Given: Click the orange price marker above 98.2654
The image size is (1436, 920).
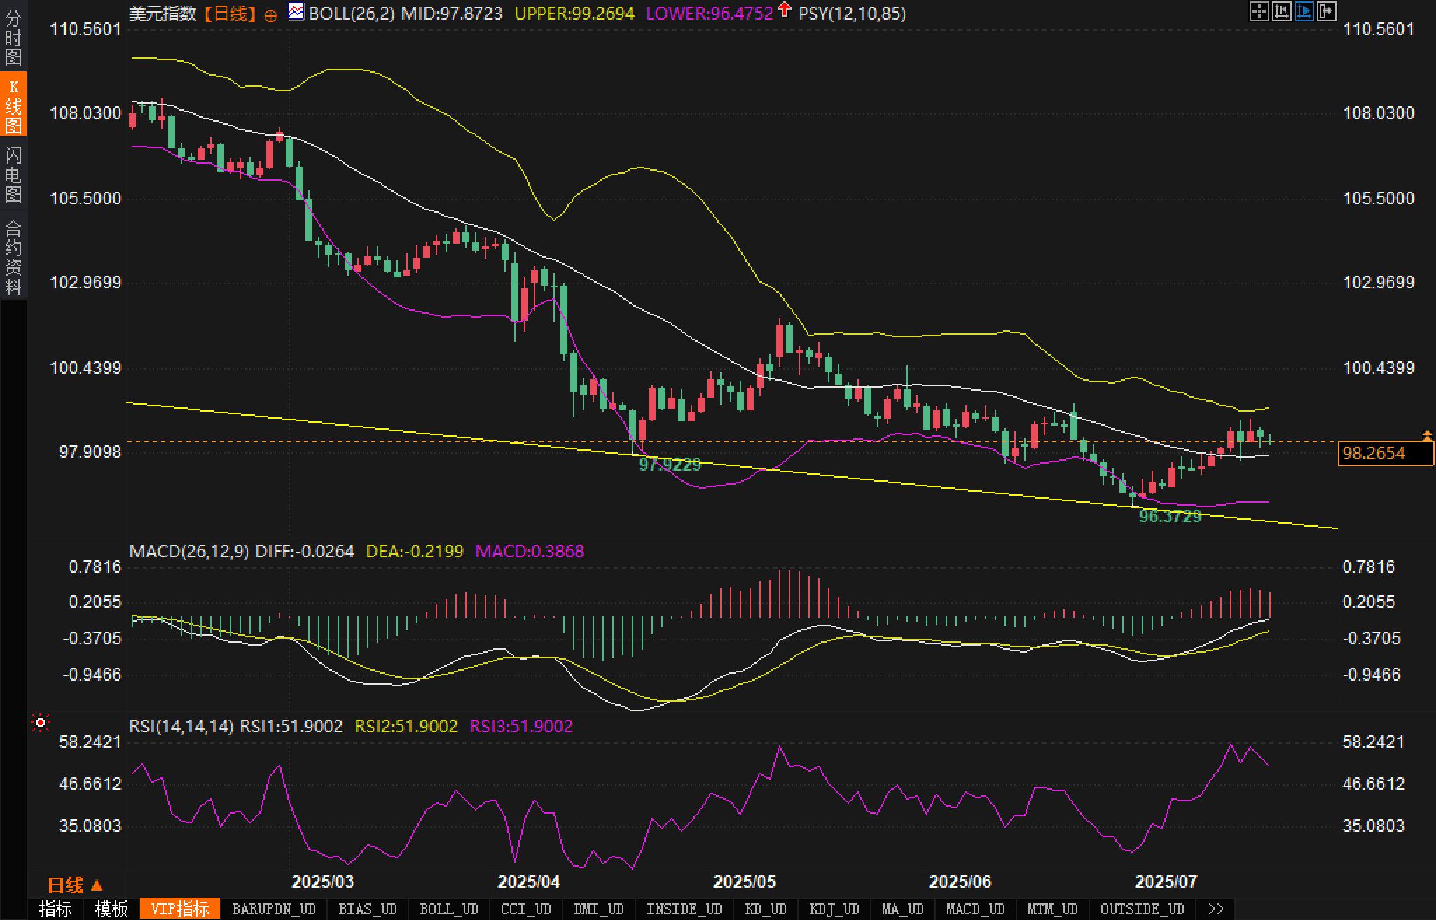Looking at the screenshot, I should tap(1427, 435).
